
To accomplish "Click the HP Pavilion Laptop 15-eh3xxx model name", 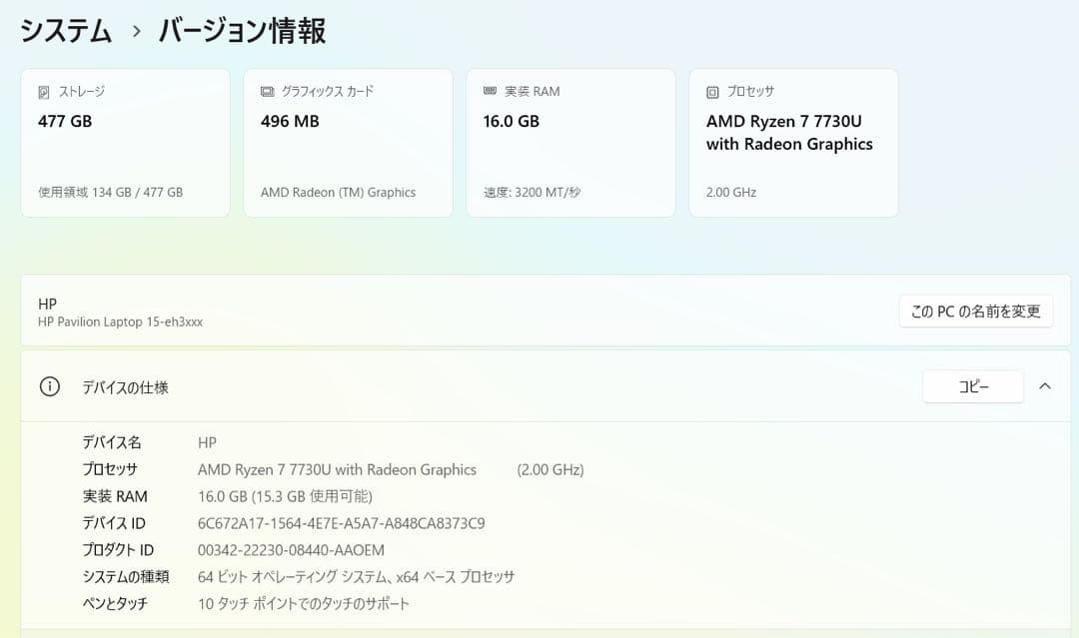I will click(x=118, y=321).
